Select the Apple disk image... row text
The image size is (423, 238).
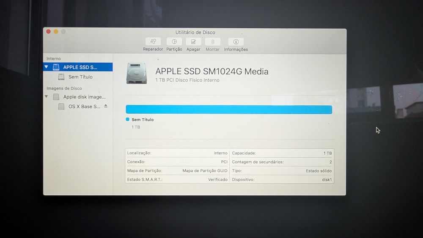[x=85, y=97]
